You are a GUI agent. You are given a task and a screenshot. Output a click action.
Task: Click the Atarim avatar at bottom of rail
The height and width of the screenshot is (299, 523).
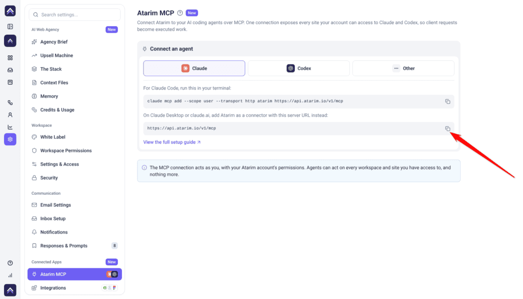pos(10,290)
